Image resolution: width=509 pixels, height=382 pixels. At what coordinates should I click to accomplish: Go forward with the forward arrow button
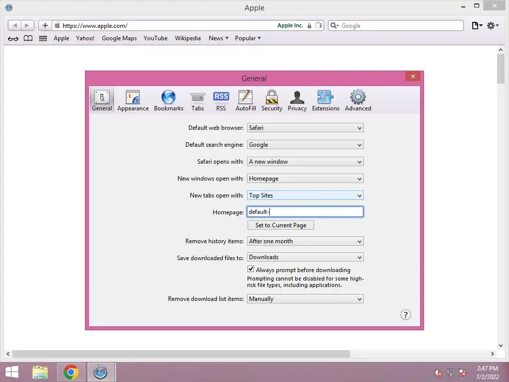coord(27,25)
